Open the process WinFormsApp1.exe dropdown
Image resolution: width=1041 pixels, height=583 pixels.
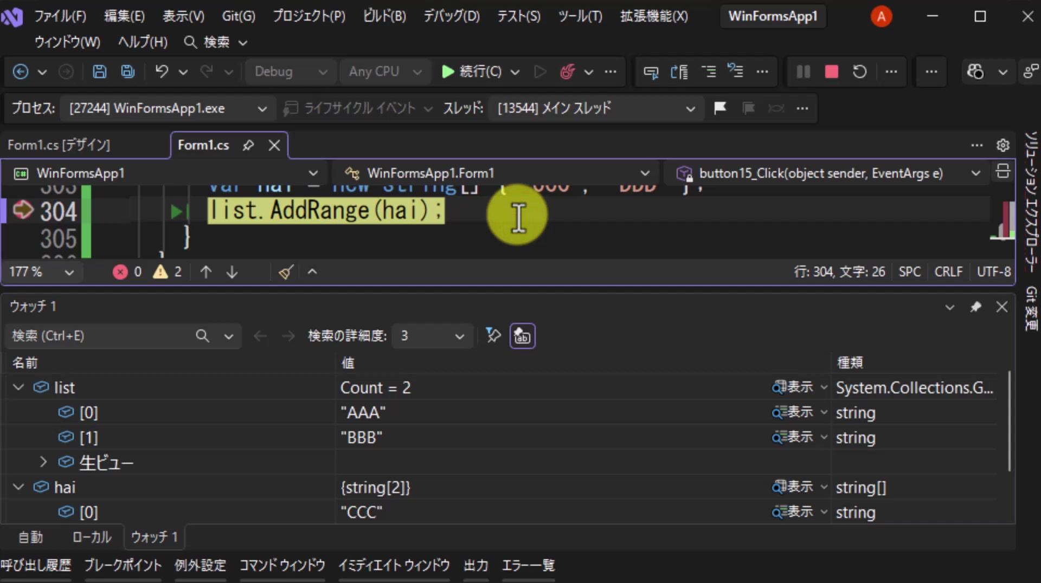click(x=169, y=108)
